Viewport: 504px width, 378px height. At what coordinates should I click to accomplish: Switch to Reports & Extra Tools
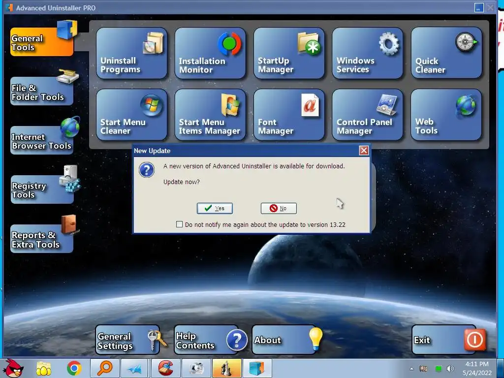(42, 239)
